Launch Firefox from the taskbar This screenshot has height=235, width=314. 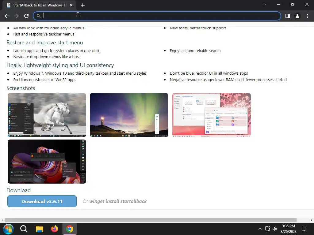pos(54,229)
